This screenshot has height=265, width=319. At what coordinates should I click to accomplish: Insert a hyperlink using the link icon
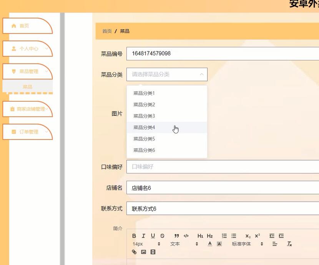click(134, 252)
